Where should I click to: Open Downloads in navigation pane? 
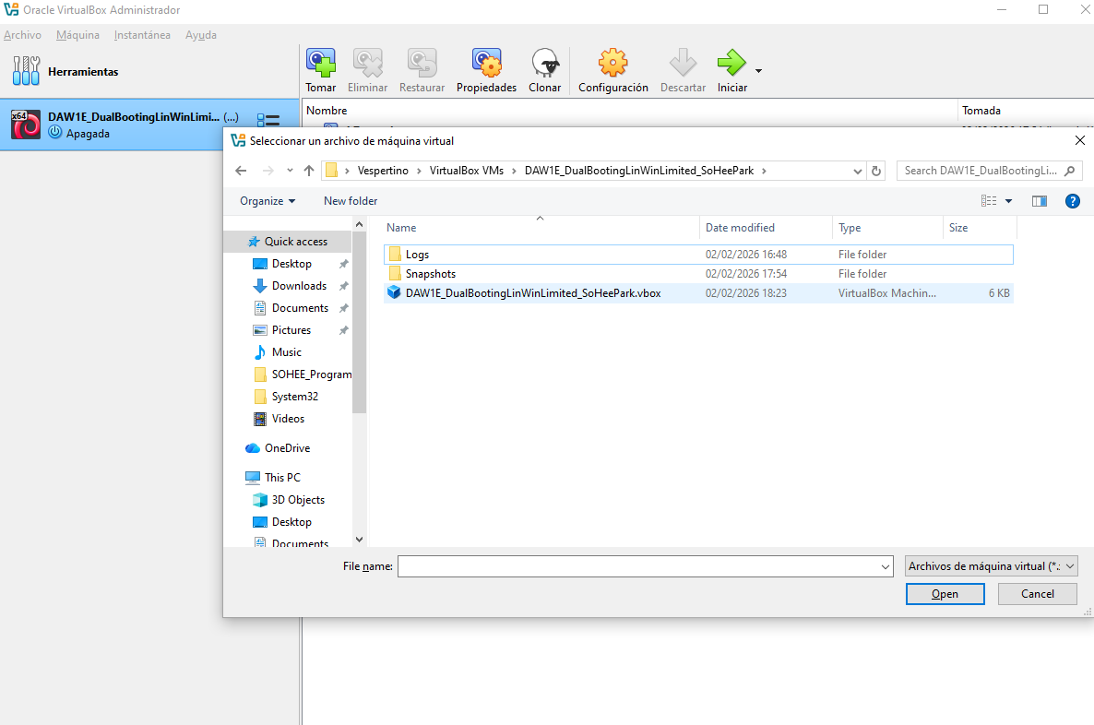tap(299, 286)
